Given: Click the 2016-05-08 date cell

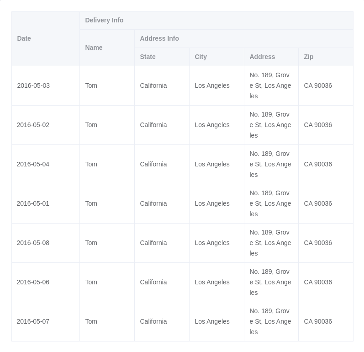Looking at the screenshot, I should click(46, 243).
